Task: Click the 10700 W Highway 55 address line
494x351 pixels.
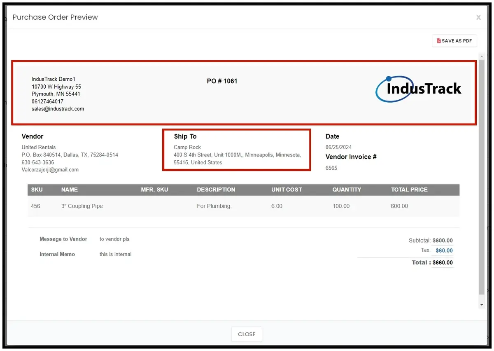Action: 56,87
